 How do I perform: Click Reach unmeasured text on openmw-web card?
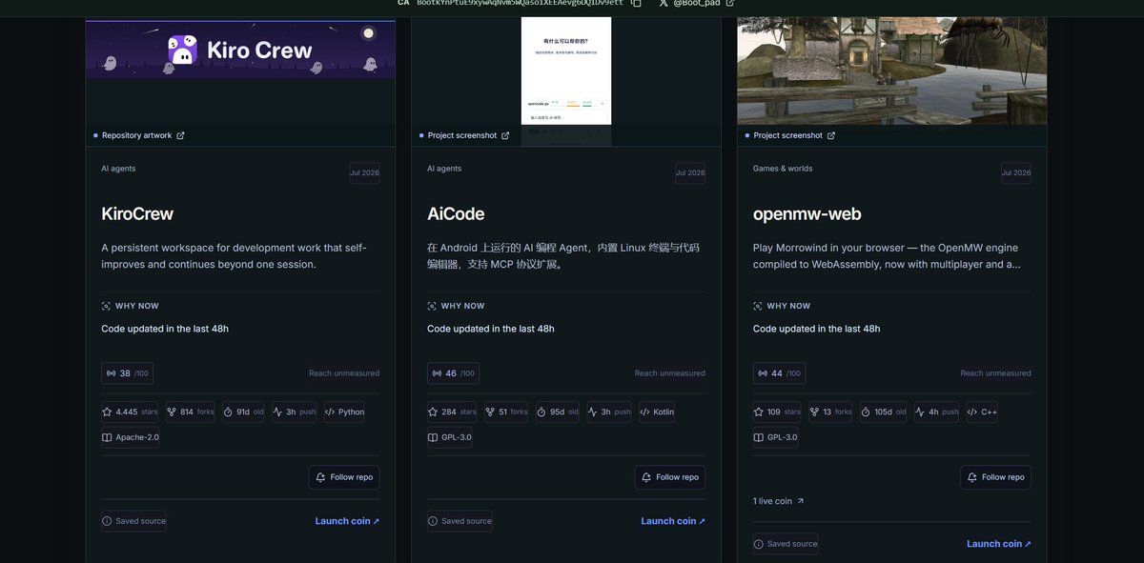996,373
